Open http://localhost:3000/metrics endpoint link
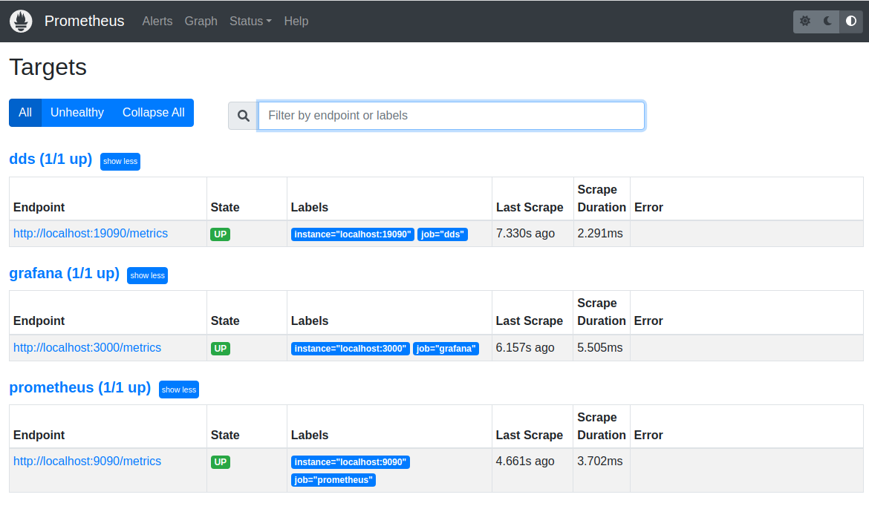869x506 pixels. point(87,348)
